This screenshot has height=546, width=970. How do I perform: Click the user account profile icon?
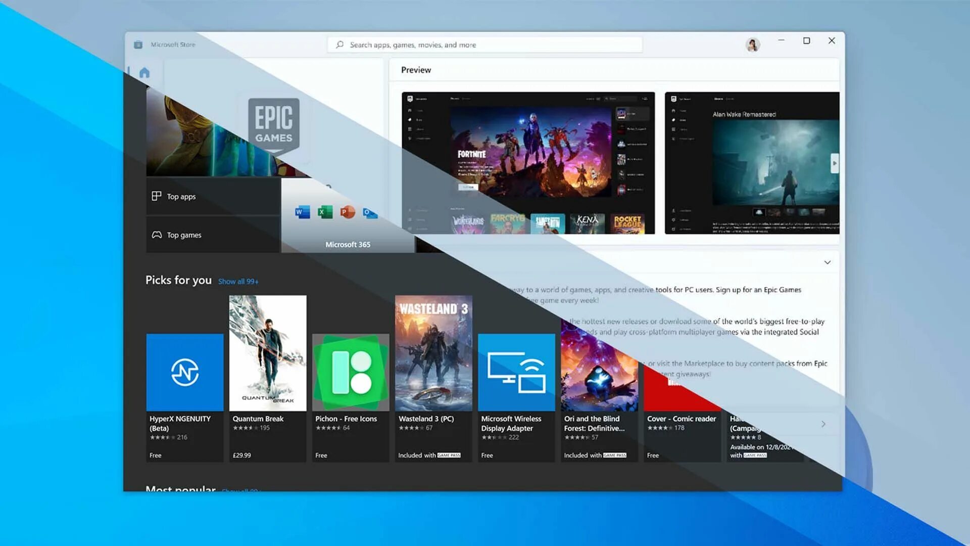coord(752,44)
